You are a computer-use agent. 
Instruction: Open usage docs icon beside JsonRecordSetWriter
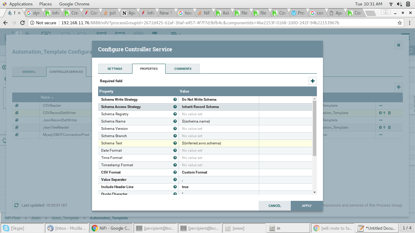[x=16, y=120]
